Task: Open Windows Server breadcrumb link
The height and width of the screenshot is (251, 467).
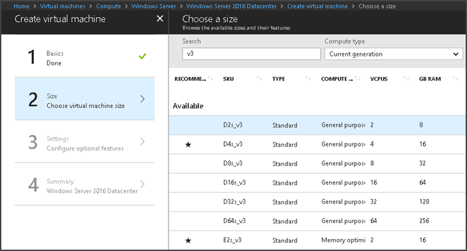Action: pos(154,6)
